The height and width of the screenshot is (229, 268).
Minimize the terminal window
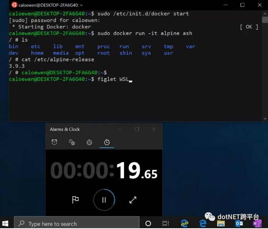click(225, 5)
